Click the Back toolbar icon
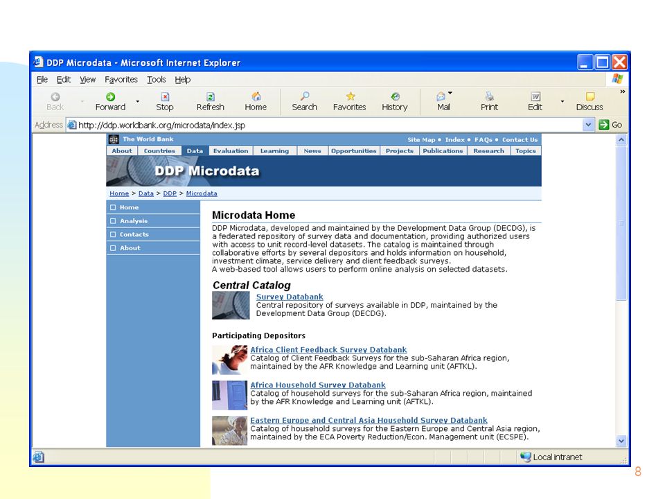 pos(55,97)
